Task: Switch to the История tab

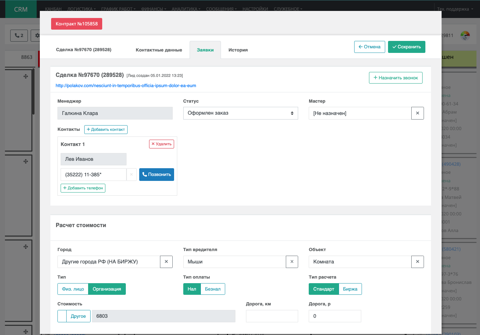Action: [238, 50]
